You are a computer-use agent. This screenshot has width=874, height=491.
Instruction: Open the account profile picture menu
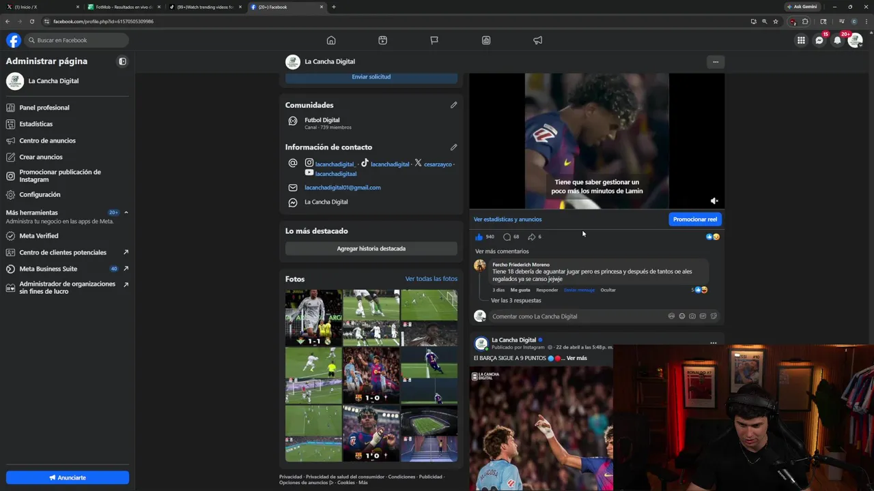point(855,40)
